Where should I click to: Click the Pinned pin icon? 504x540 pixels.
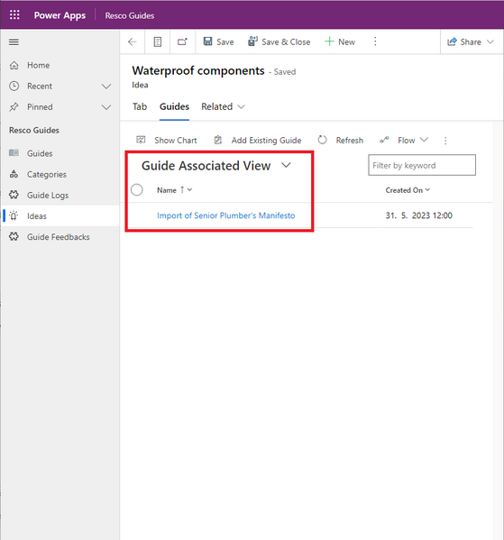14,107
